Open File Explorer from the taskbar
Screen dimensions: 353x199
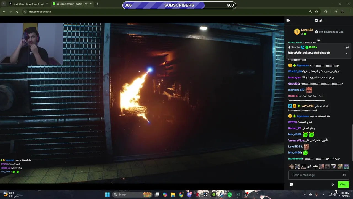coord(173,195)
